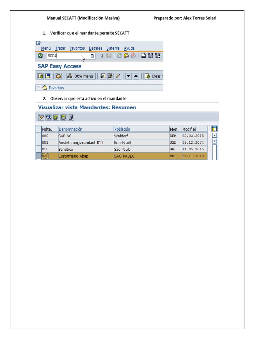The image size is (254, 339).
Task: Open the Sistema menu
Action: tap(113, 48)
